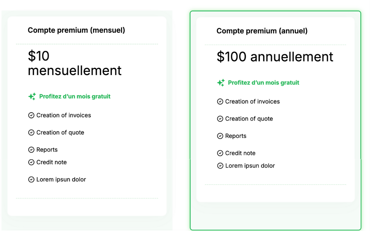This screenshot has height=232, width=370.
Task: Click the checkmark icon beside Lorem ipsun dolor (annual)
Action: 220,166
